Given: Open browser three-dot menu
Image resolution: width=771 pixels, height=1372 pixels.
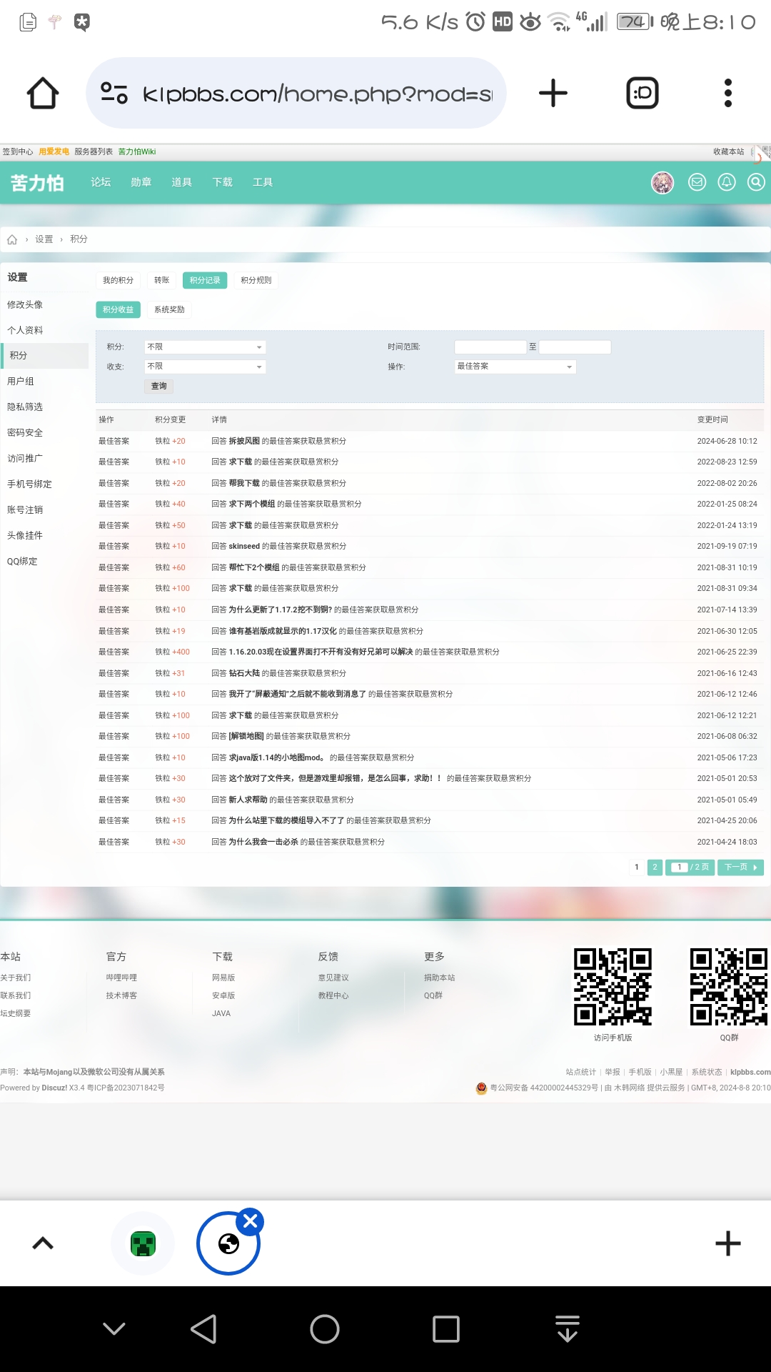Looking at the screenshot, I should coord(728,93).
